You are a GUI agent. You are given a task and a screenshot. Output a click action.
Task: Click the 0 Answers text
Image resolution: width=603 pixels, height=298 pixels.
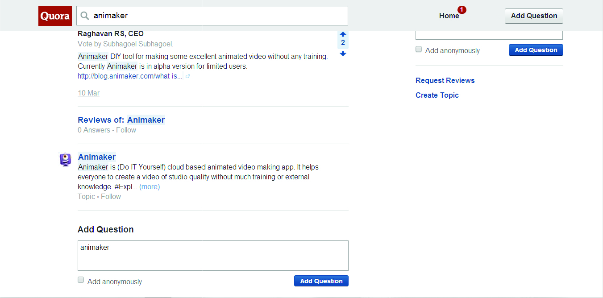tap(94, 130)
